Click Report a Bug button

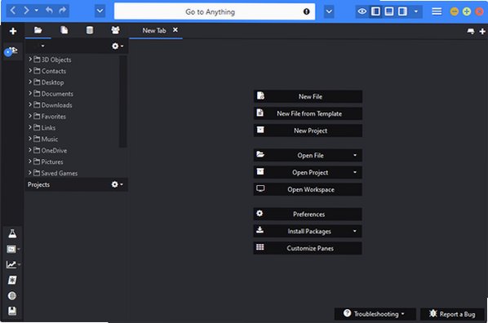point(453,314)
